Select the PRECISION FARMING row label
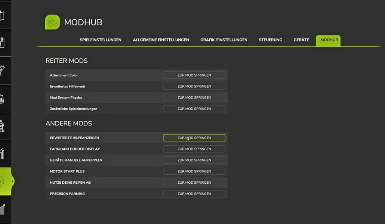The width and height of the screenshot is (385, 224). [67, 194]
